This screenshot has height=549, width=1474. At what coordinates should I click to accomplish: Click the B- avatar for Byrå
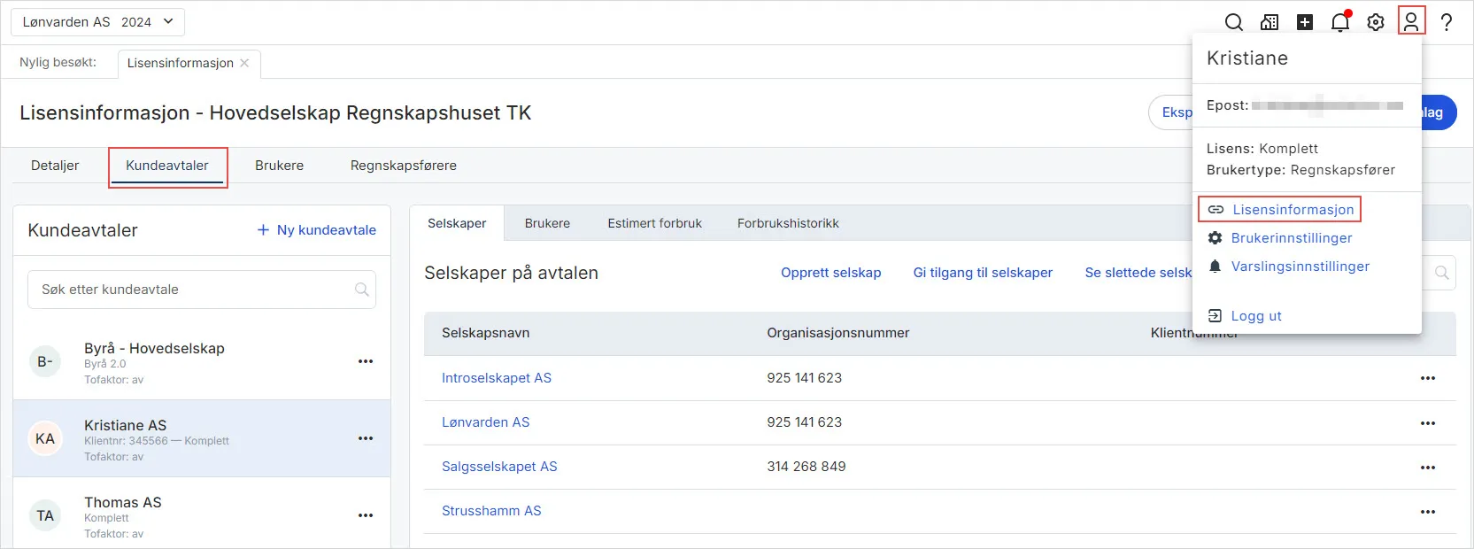coord(45,361)
